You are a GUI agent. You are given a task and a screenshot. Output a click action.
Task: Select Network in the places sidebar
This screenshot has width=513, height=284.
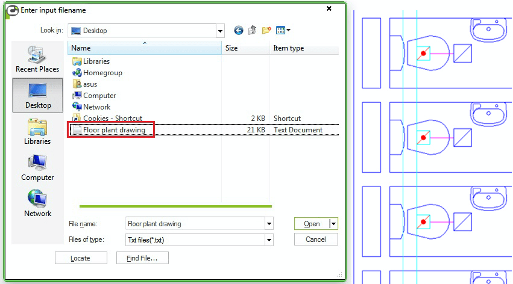tap(37, 203)
